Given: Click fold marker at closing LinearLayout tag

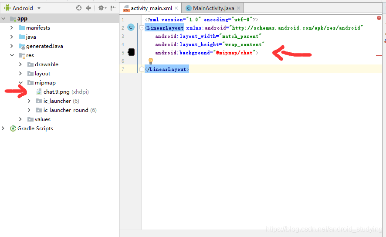Looking at the screenshot, I should [x=141, y=69].
